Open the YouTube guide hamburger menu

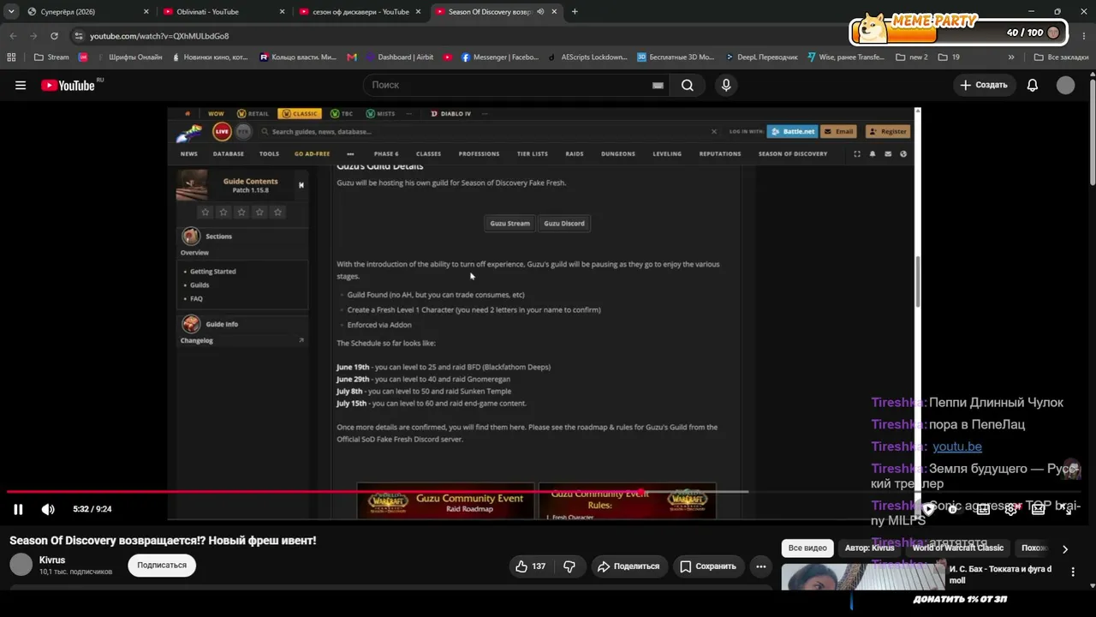(x=21, y=85)
